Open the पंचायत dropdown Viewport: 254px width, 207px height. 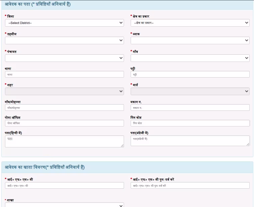coord(64,58)
